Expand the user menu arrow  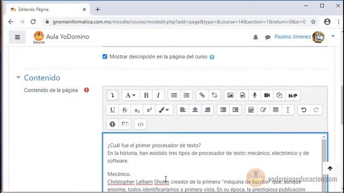333,36
